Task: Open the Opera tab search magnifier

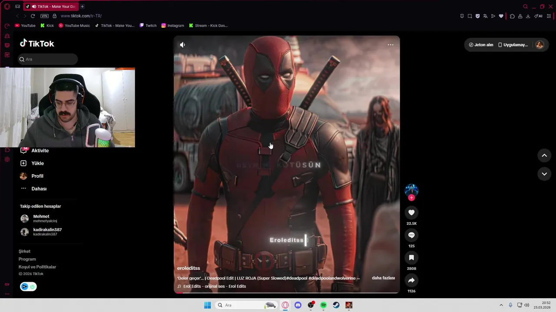Action: pyautogui.click(x=525, y=6)
